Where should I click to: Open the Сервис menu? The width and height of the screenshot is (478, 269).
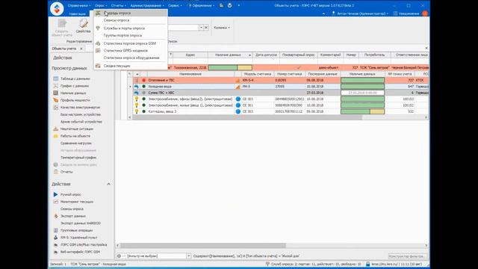tap(175, 5)
